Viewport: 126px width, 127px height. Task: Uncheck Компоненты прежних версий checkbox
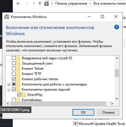[14, 90]
